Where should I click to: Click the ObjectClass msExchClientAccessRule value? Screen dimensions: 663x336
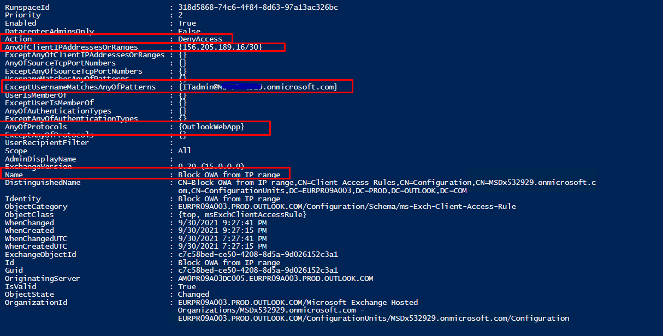coord(242,214)
